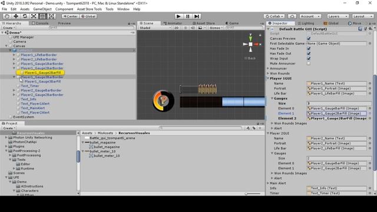Screen dimensions: 377x212
Task: Select the combined Transform tool
Action: point(51,16)
